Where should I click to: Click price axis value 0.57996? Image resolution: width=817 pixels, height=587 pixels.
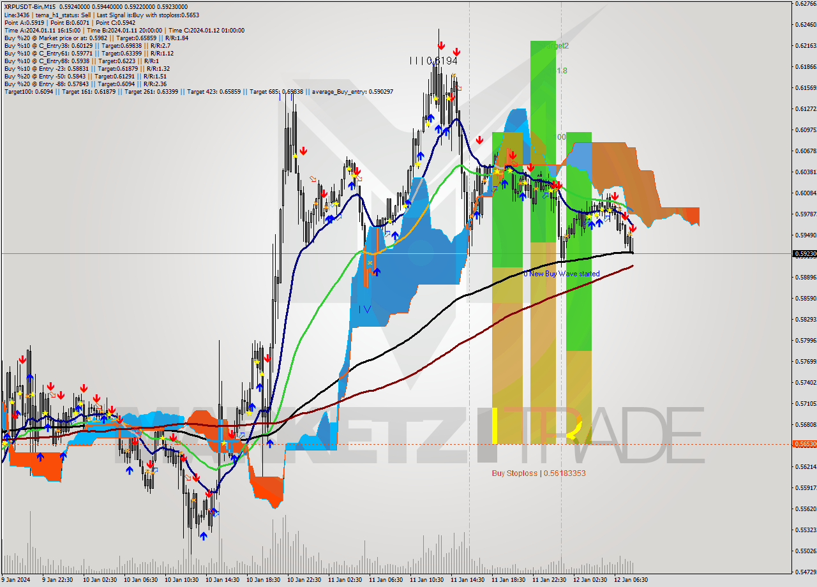(x=806, y=341)
